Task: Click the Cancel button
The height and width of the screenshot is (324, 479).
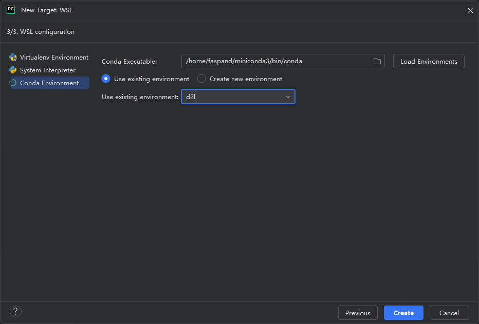Action: [449, 313]
